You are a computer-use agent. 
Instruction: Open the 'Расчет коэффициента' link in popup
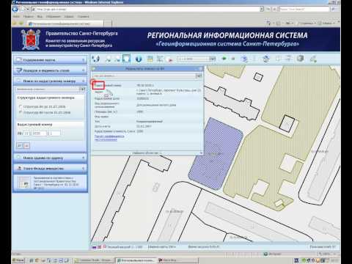coord(109,138)
